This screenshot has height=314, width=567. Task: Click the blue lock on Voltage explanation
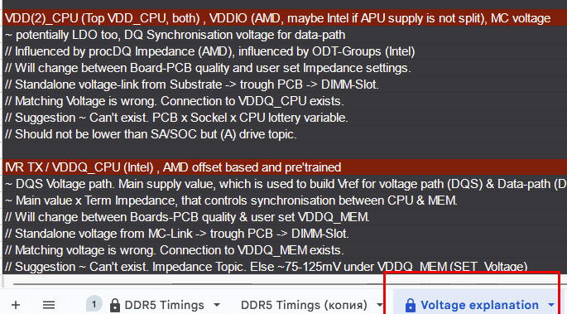click(411, 306)
